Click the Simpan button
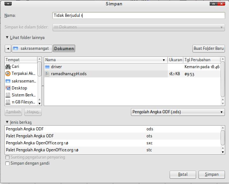 coord(211,174)
